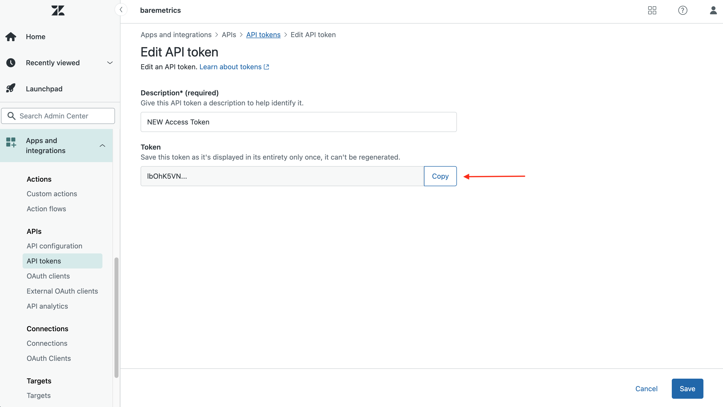
Task: Select the Custom actions sidebar entry
Action: tap(52, 193)
